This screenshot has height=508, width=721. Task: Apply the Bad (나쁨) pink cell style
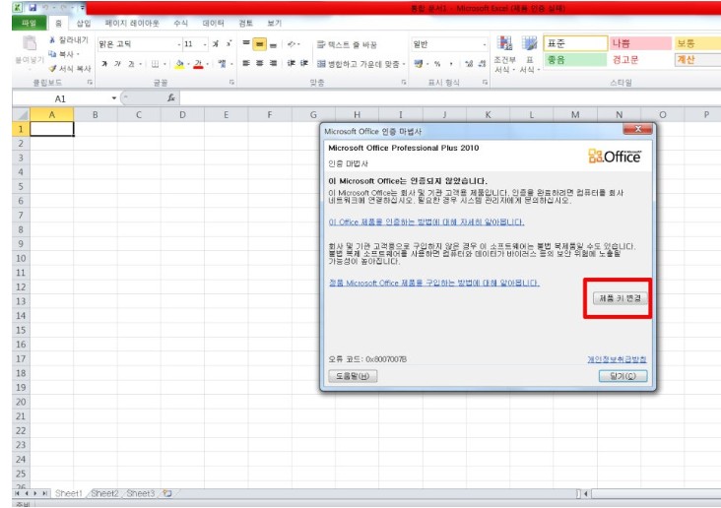[640, 43]
